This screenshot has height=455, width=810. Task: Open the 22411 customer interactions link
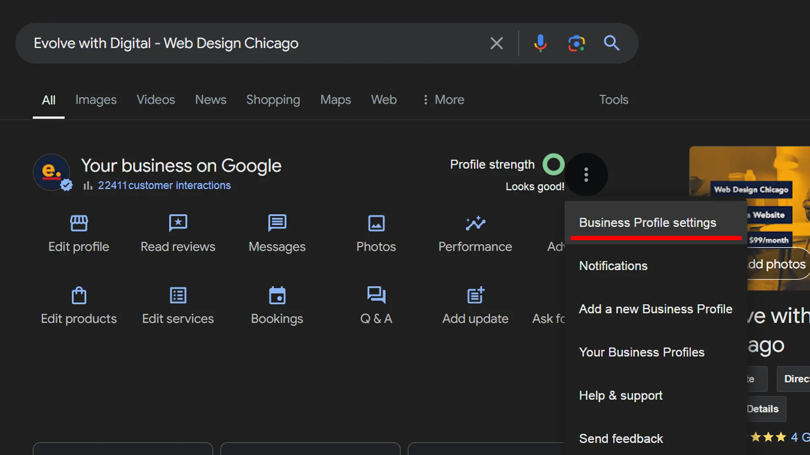click(164, 185)
